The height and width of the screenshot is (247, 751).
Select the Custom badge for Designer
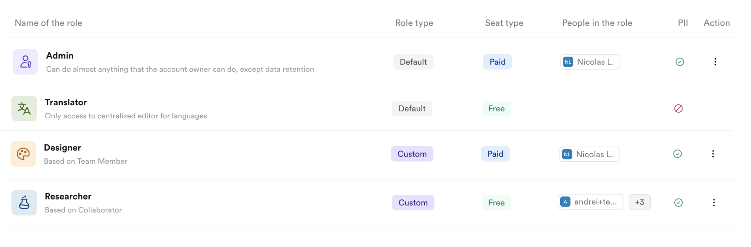tap(412, 154)
